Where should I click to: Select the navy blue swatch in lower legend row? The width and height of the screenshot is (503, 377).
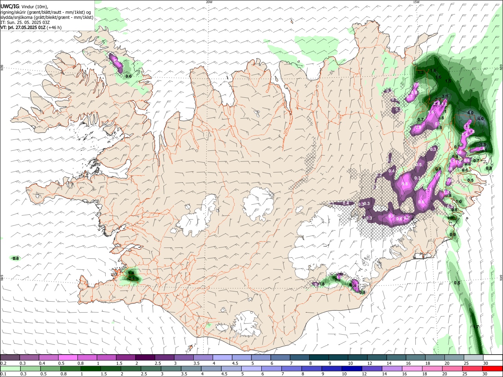pos(352,369)
